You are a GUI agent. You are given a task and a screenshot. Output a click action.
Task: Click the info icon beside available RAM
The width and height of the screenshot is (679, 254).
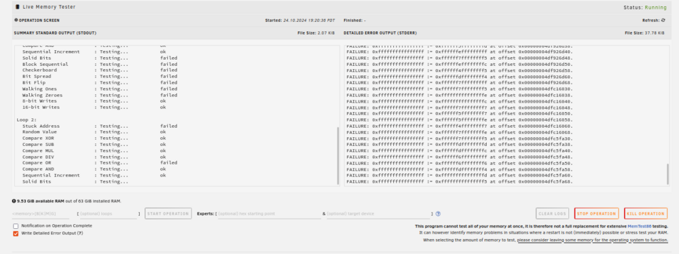[14, 201]
